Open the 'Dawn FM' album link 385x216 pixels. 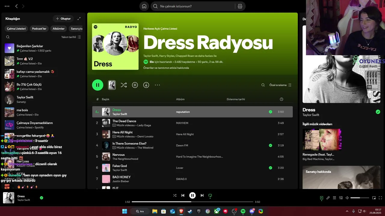coord(182,145)
